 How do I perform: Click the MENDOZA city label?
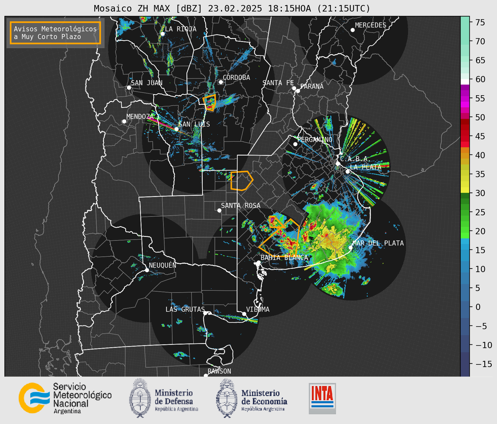coord(140,117)
